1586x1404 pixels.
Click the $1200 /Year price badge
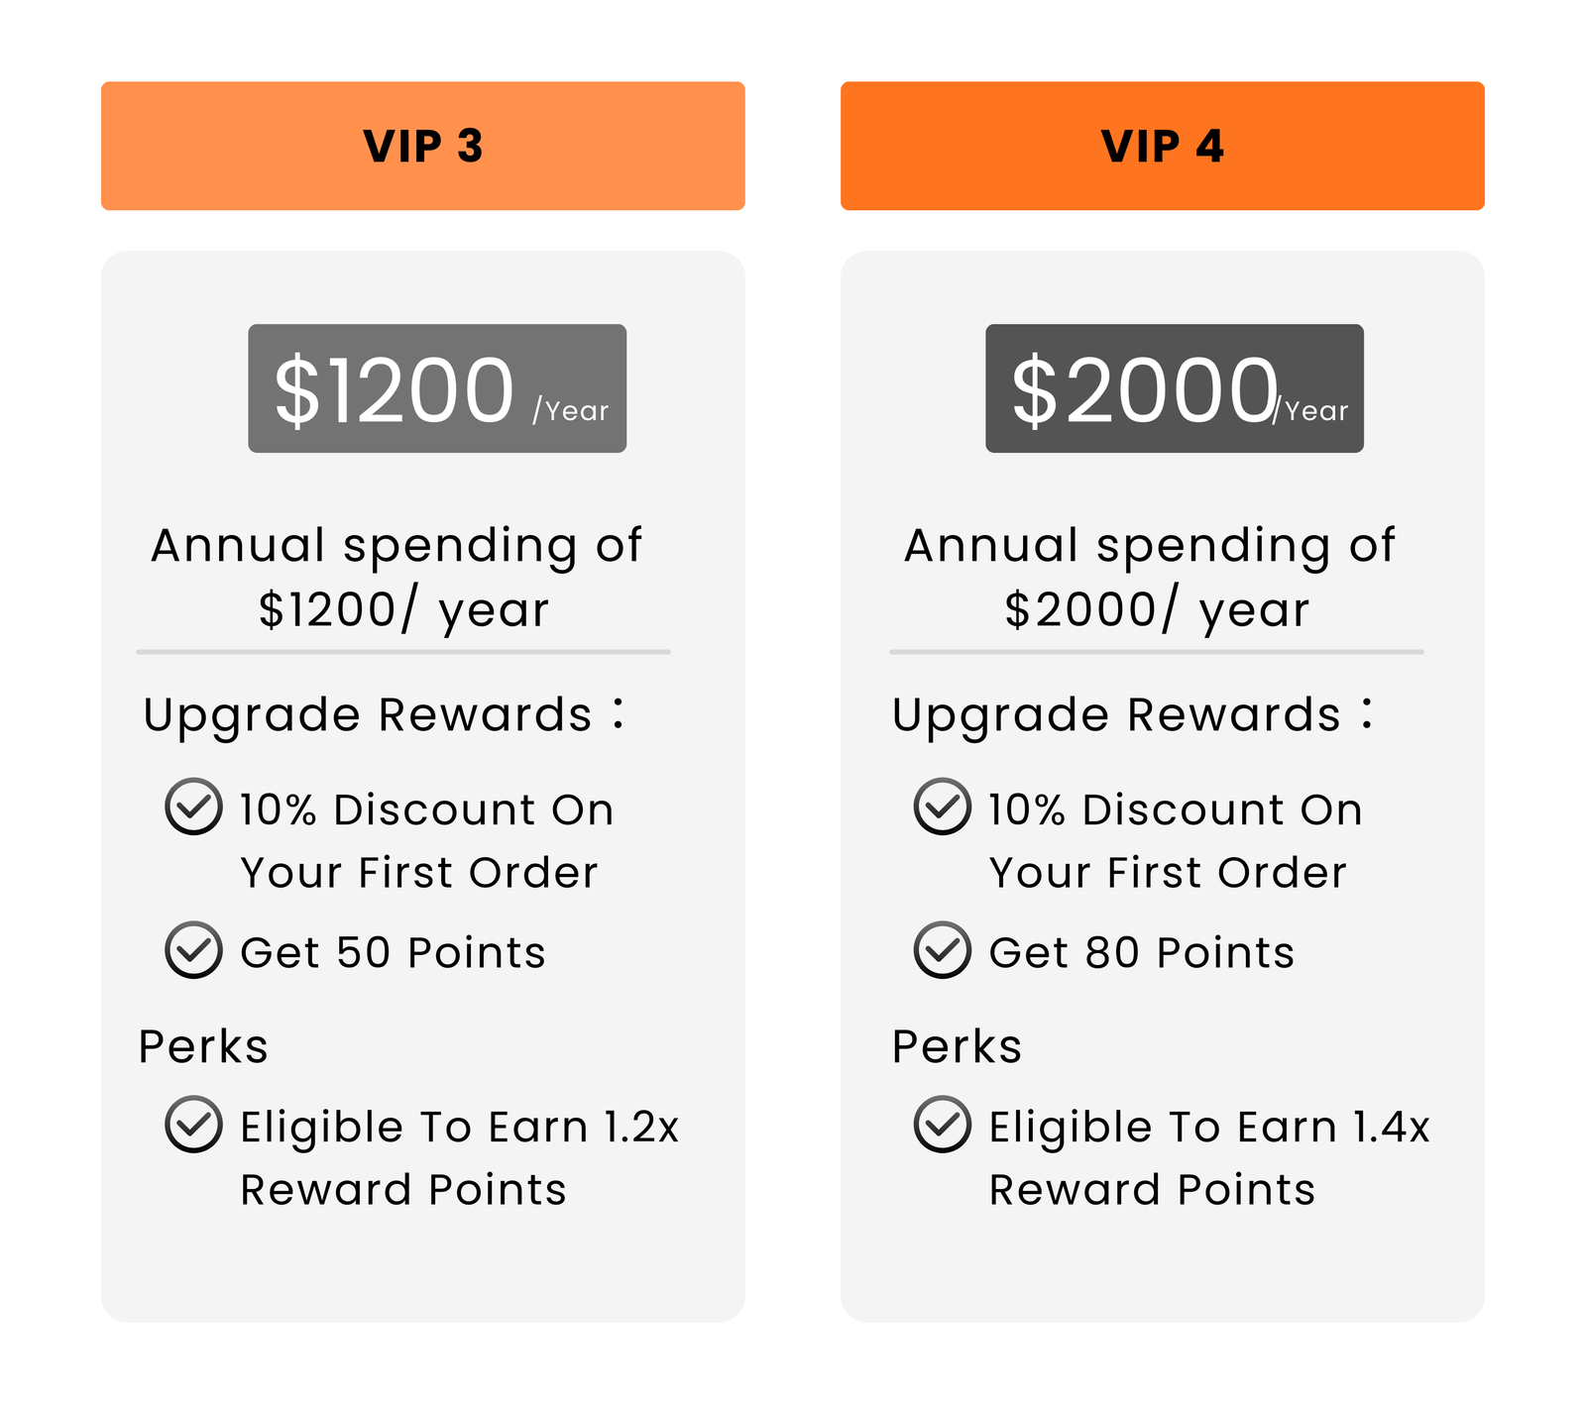click(x=437, y=388)
